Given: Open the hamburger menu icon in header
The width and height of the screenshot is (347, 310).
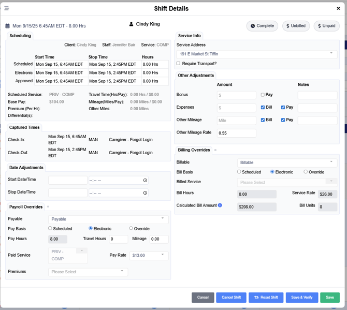Looking at the screenshot, I should click(x=7, y=8).
